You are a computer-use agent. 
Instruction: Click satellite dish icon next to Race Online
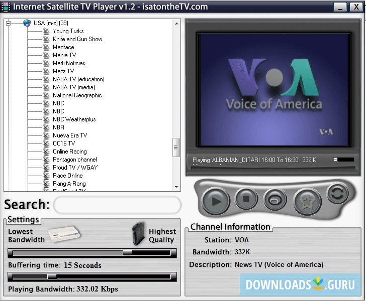click(46, 176)
